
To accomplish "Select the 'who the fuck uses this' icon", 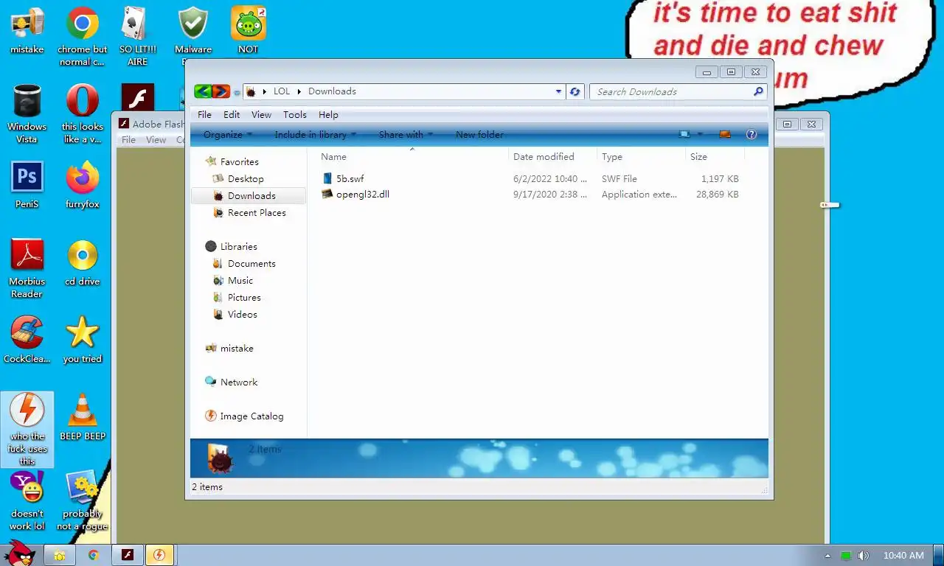I will coord(27,429).
